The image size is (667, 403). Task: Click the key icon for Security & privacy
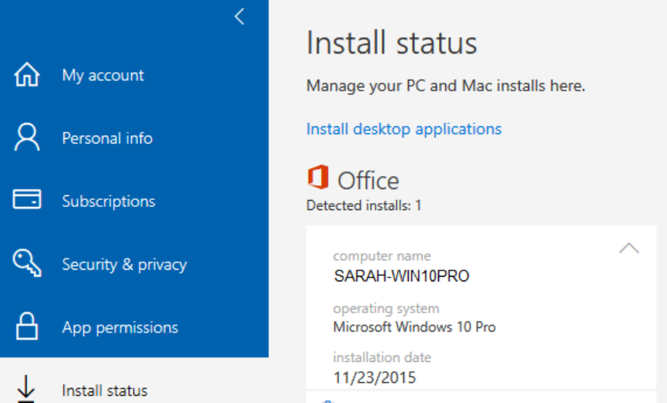point(27,263)
